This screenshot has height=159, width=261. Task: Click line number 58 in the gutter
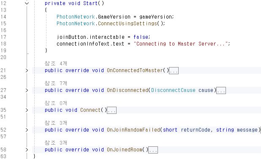pyautogui.click(x=3, y=150)
